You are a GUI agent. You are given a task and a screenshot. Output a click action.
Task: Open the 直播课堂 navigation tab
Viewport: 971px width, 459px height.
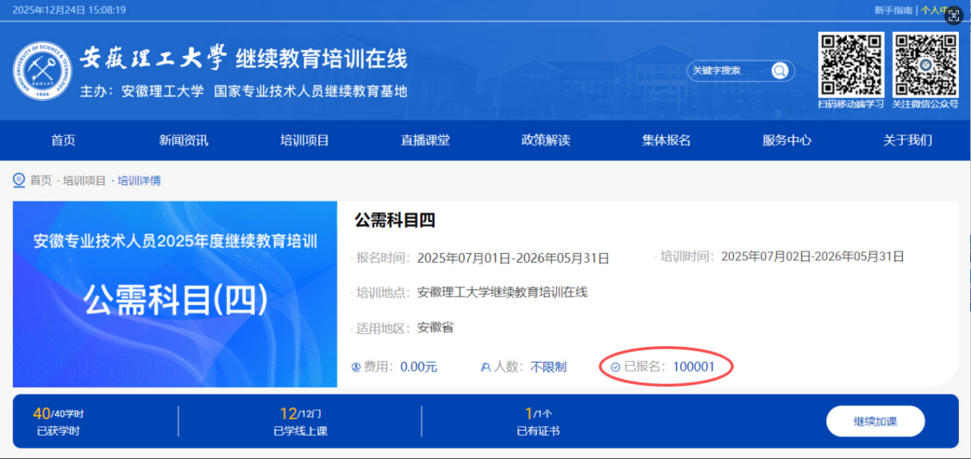425,140
